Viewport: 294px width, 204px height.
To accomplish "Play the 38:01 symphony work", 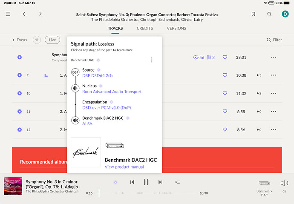I will click(x=20, y=57).
